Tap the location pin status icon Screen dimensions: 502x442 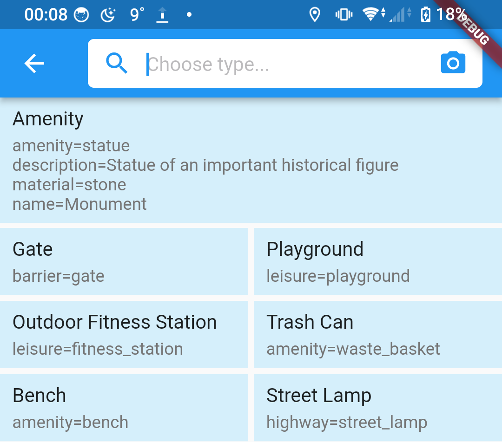point(315,15)
